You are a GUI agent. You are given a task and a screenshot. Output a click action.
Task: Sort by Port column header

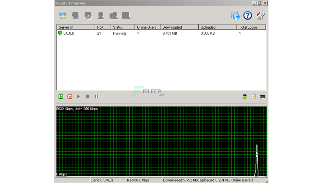click(103, 27)
